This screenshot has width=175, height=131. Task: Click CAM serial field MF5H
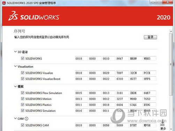click(150, 125)
